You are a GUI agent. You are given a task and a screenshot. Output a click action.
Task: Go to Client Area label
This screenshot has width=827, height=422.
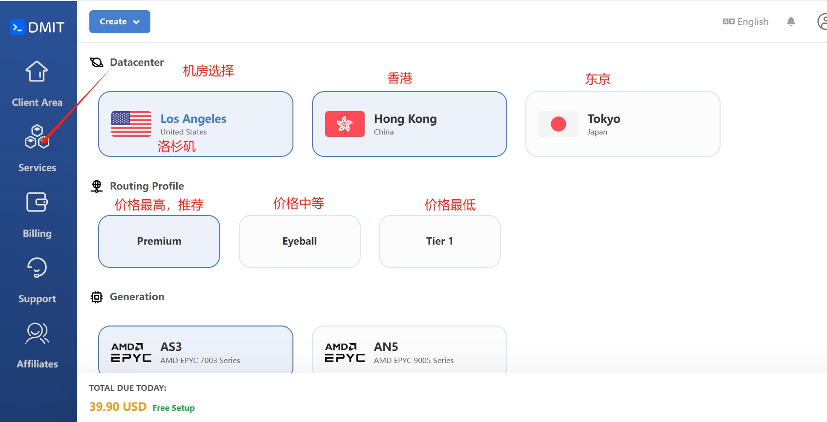(37, 102)
